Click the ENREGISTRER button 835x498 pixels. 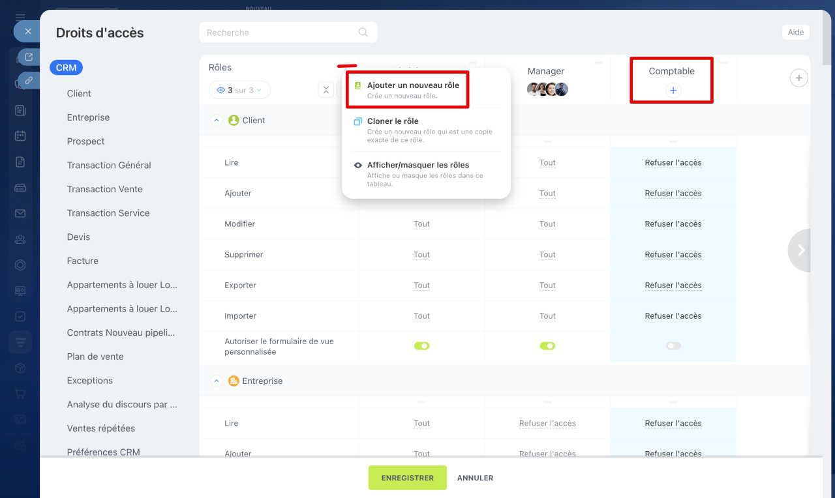407,478
